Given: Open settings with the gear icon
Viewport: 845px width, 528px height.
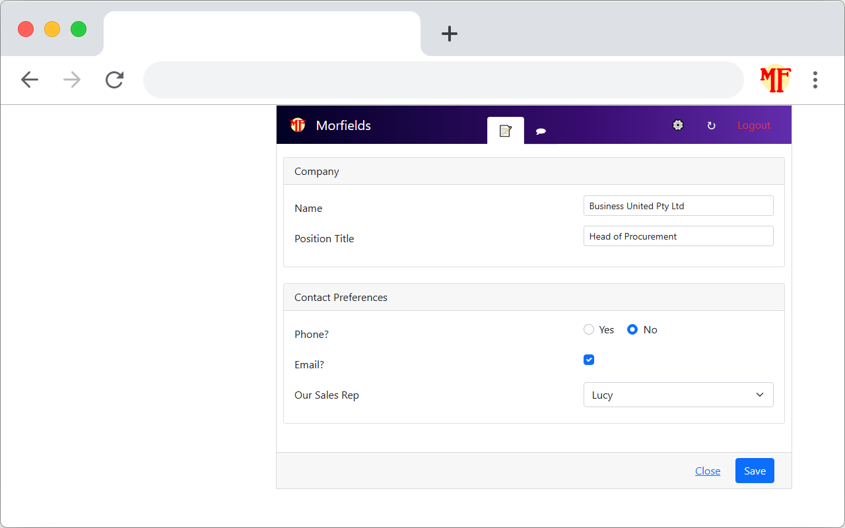Looking at the screenshot, I should 678,125.
